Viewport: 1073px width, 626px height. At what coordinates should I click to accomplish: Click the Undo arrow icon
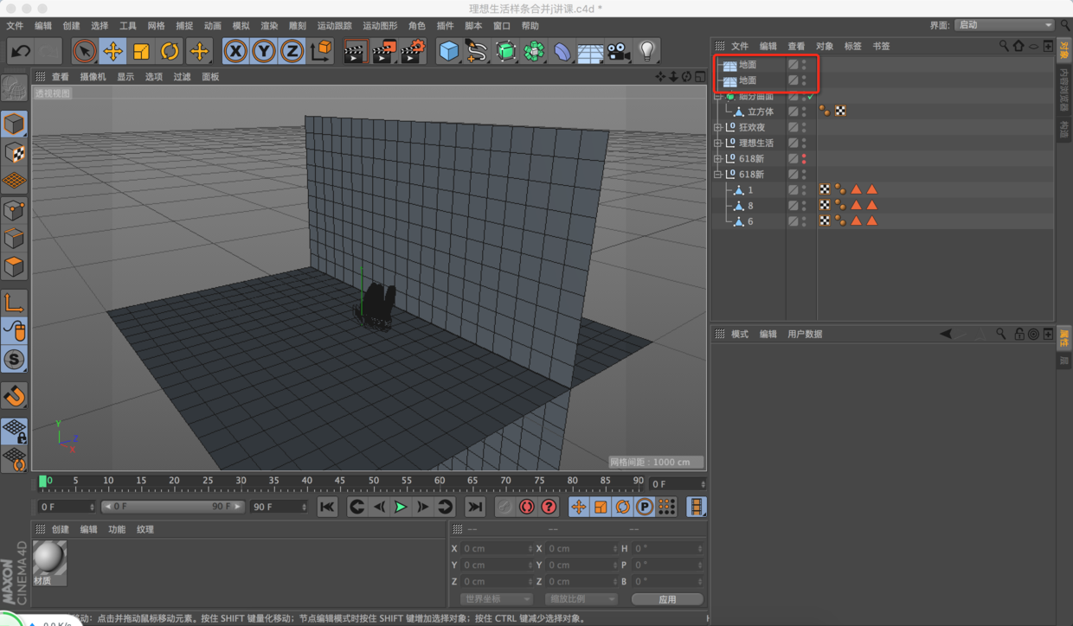click(x=20, y=51)
